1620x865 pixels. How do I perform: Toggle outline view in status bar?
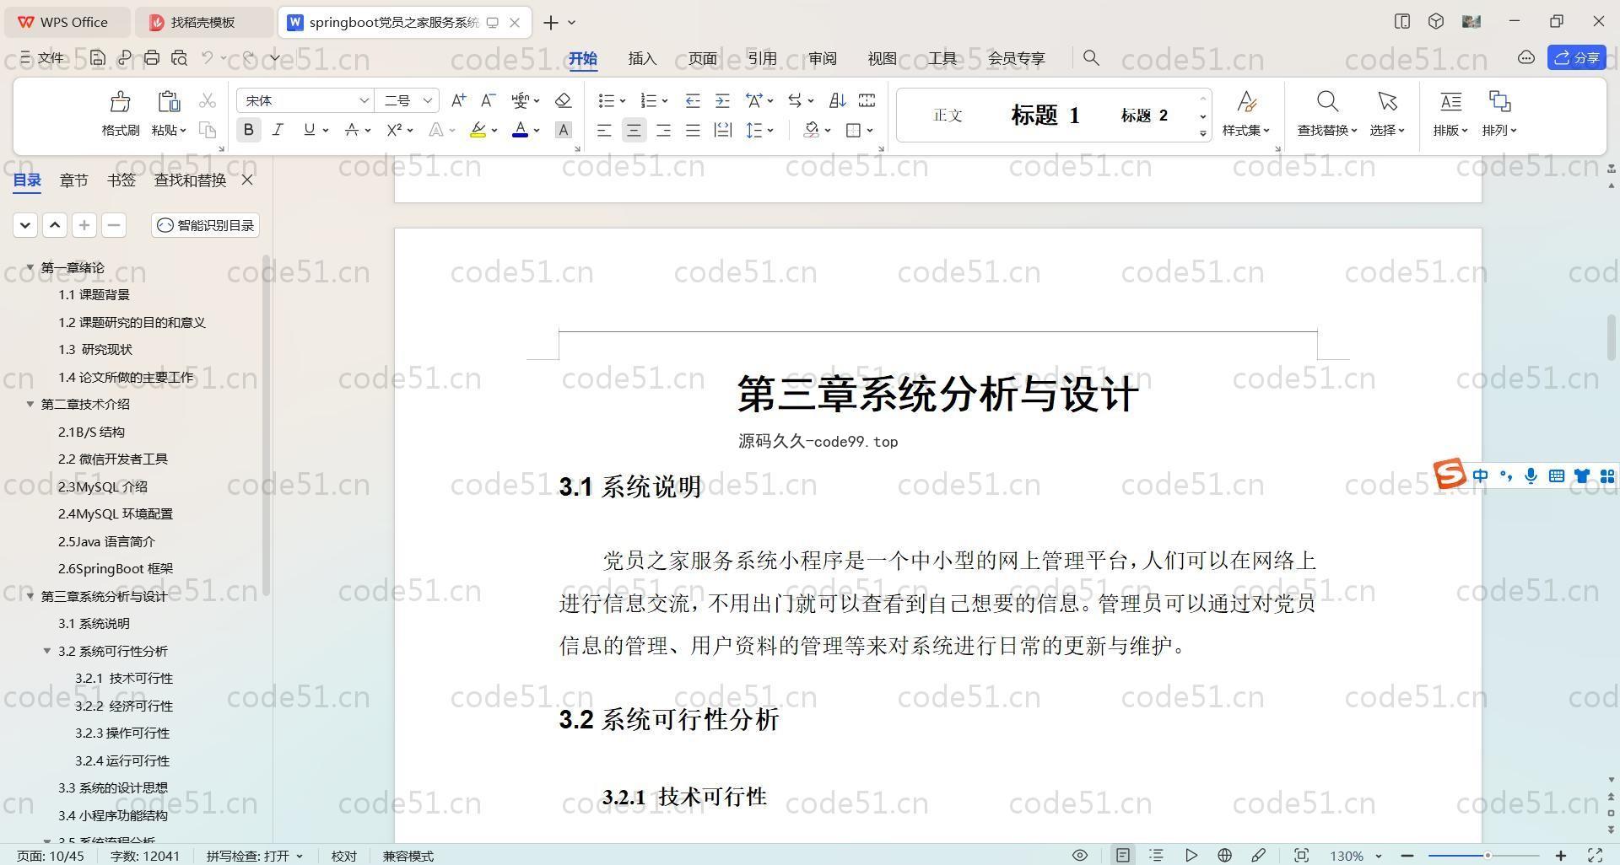tap(1156, 855)
